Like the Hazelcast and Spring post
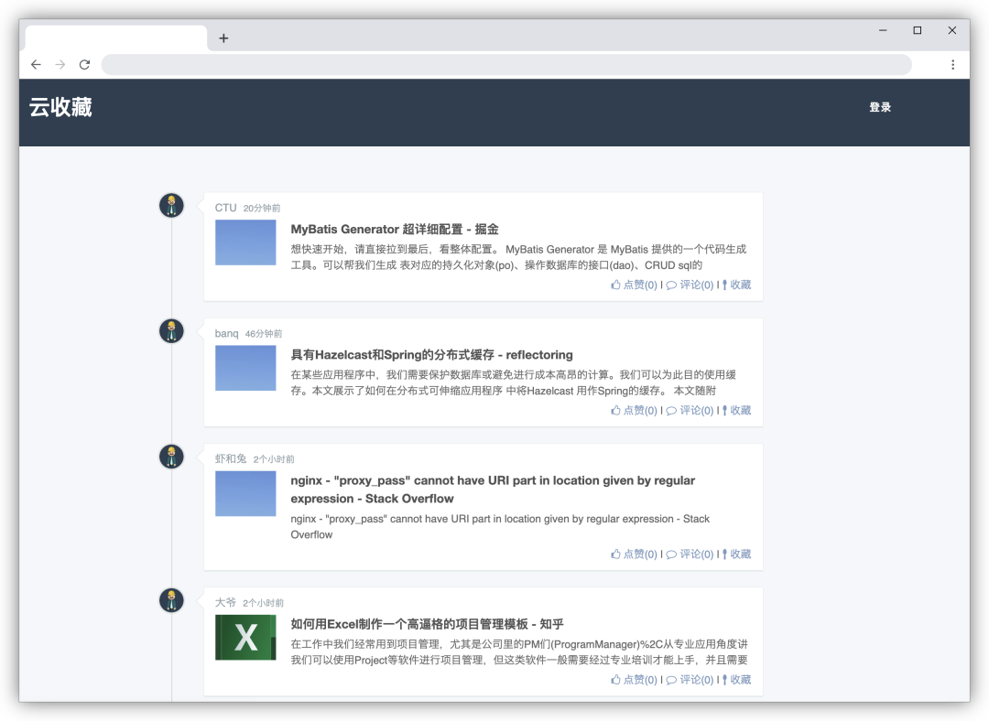Screen dimensions: 989x721 click(634, 410)
